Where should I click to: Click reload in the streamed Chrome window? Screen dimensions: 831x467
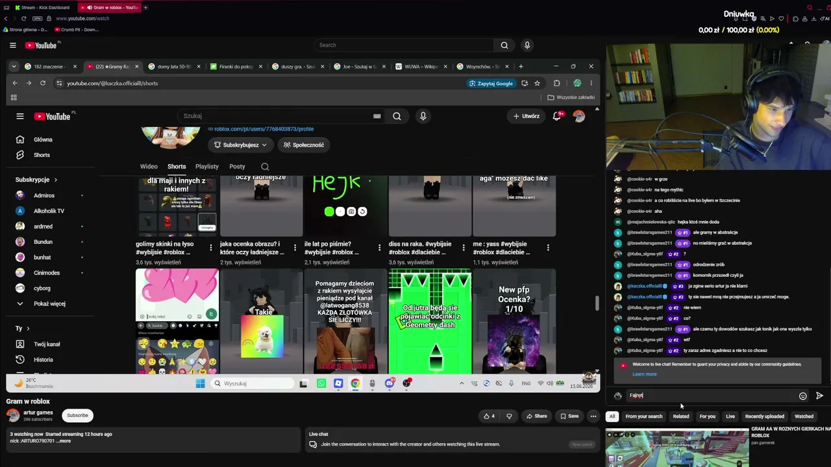pos(43,83)
